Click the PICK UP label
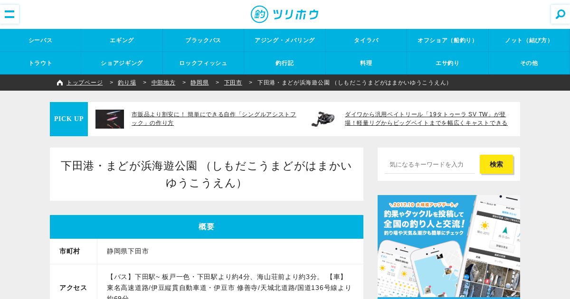This screenshot has width=570, height=299. point(69,119)
